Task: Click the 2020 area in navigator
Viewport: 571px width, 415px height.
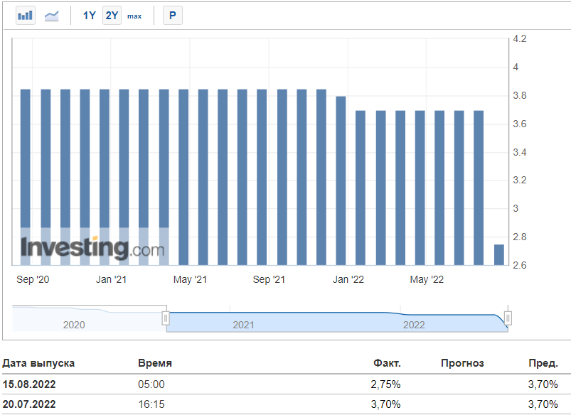Action: [x=74, y=325]
